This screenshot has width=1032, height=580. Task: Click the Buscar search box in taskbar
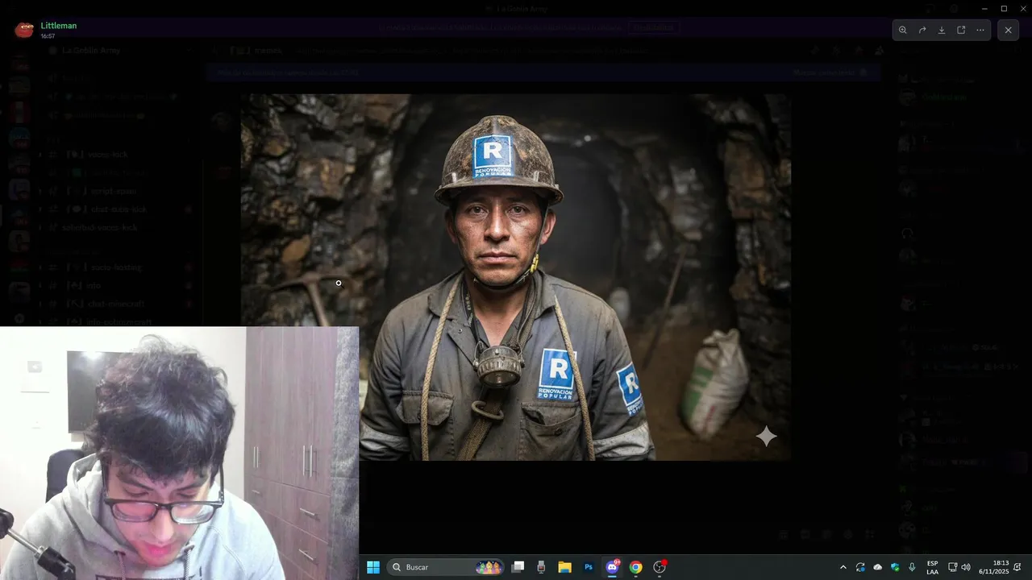point(446,567)
